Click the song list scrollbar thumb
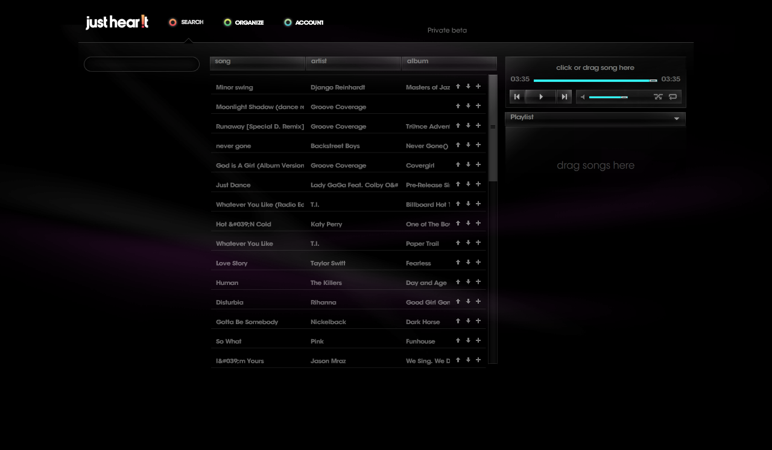 [493, 128]
